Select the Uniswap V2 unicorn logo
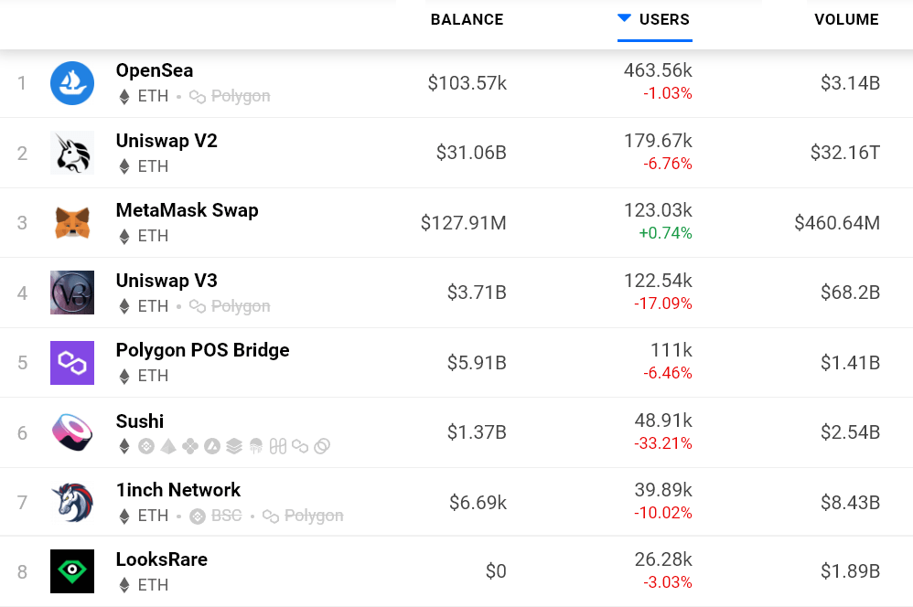Image resolution: width=913 pixels, height=607 pixels. (x=72, y=153)
